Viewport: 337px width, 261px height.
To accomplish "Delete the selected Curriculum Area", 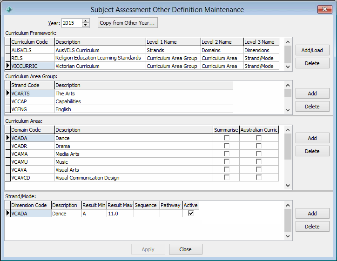I will [312, 151].
